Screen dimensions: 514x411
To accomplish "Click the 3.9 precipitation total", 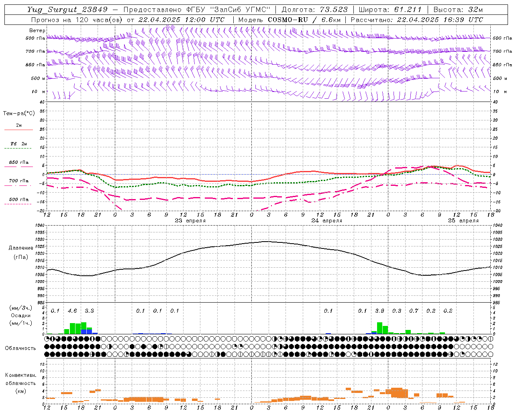I will [x=379, y=311].
